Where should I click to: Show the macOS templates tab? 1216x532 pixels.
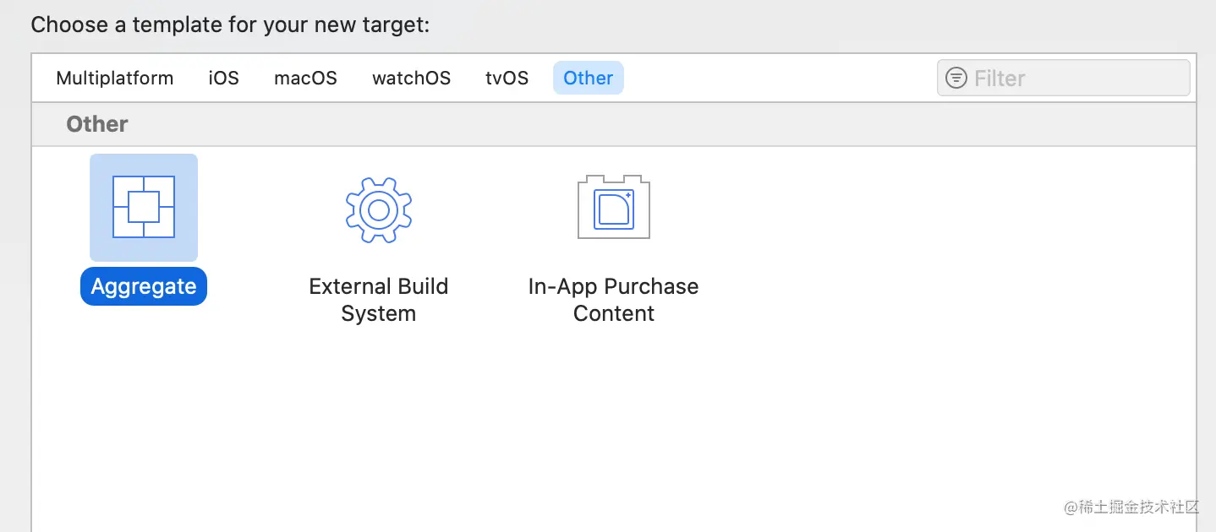[305, 79]
